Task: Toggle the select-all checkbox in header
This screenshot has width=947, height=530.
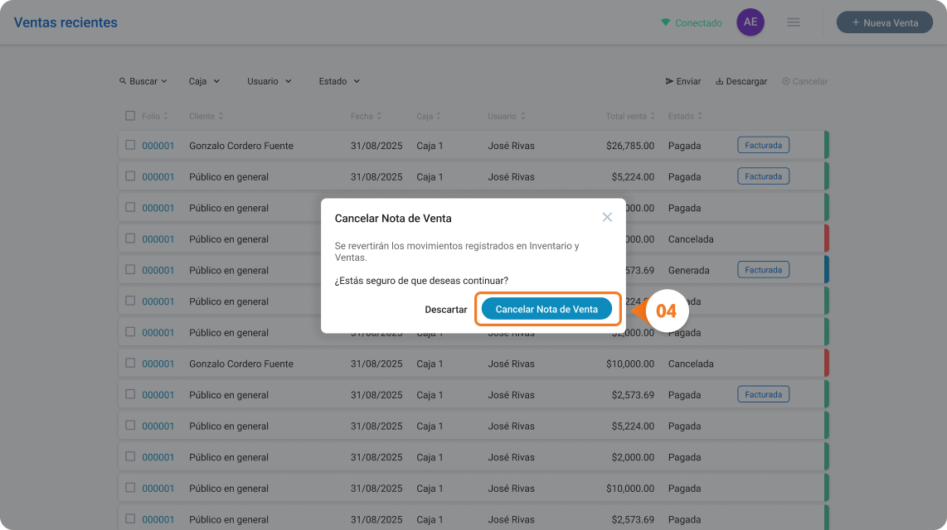Action: coord(130,116)
